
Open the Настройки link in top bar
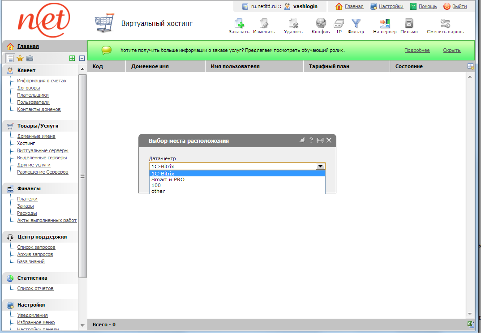click(391, 6)
